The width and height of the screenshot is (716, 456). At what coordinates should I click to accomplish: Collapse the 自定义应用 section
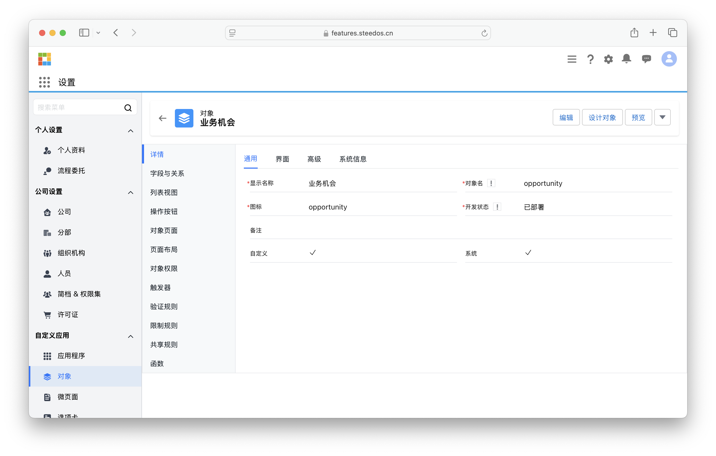pos(131,336)
